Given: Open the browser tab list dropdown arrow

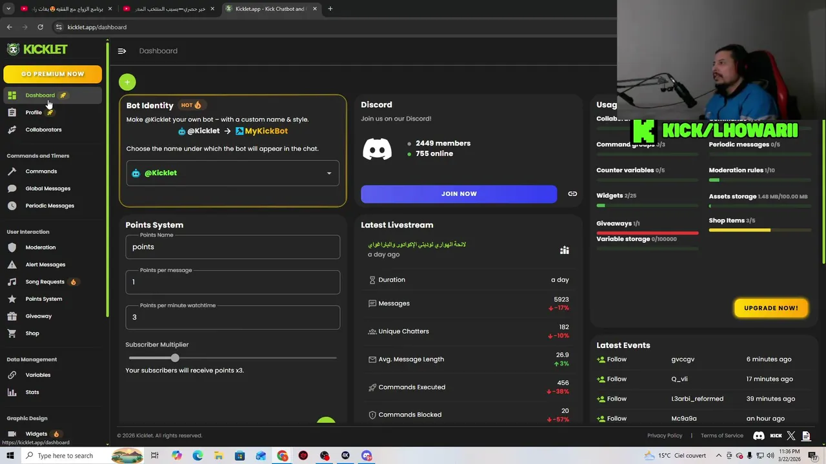Looking at the screenshot, I should point(8,9).
